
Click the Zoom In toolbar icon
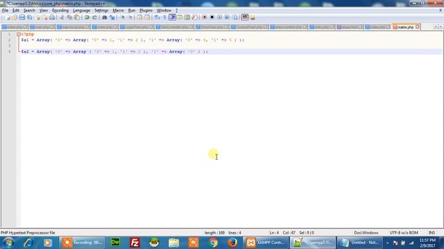click(x=123, y=17)
